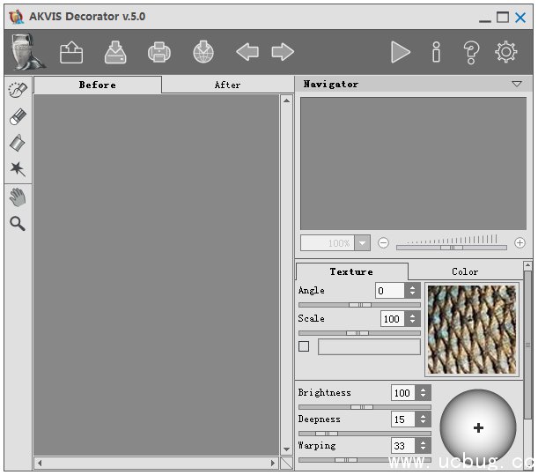Toggle the checkbox under the Scale slider
The height and width of the screenshot is (475, 538).
click(304, 346)
